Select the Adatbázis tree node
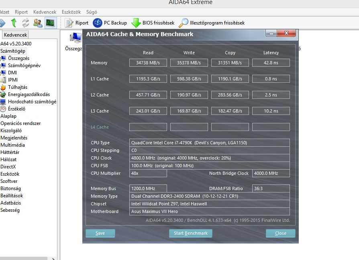Image resolution: width=359 pixels, height=260 pixels. tap(10, 203)
